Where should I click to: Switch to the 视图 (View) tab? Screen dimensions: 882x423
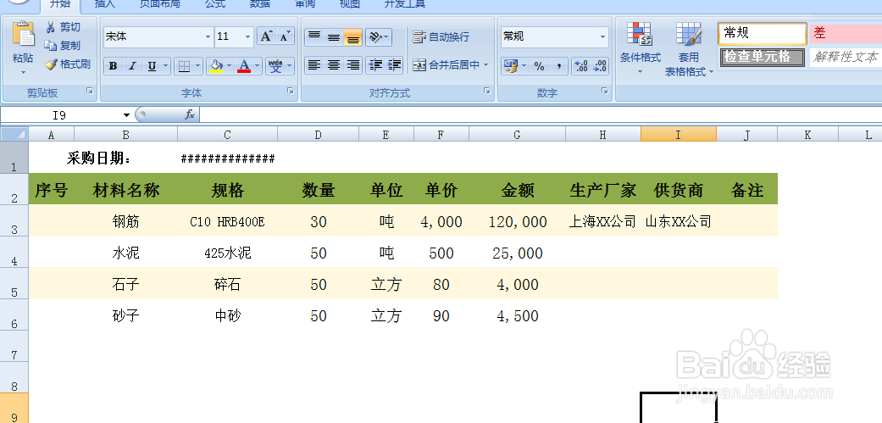click(x=349, y=4)
